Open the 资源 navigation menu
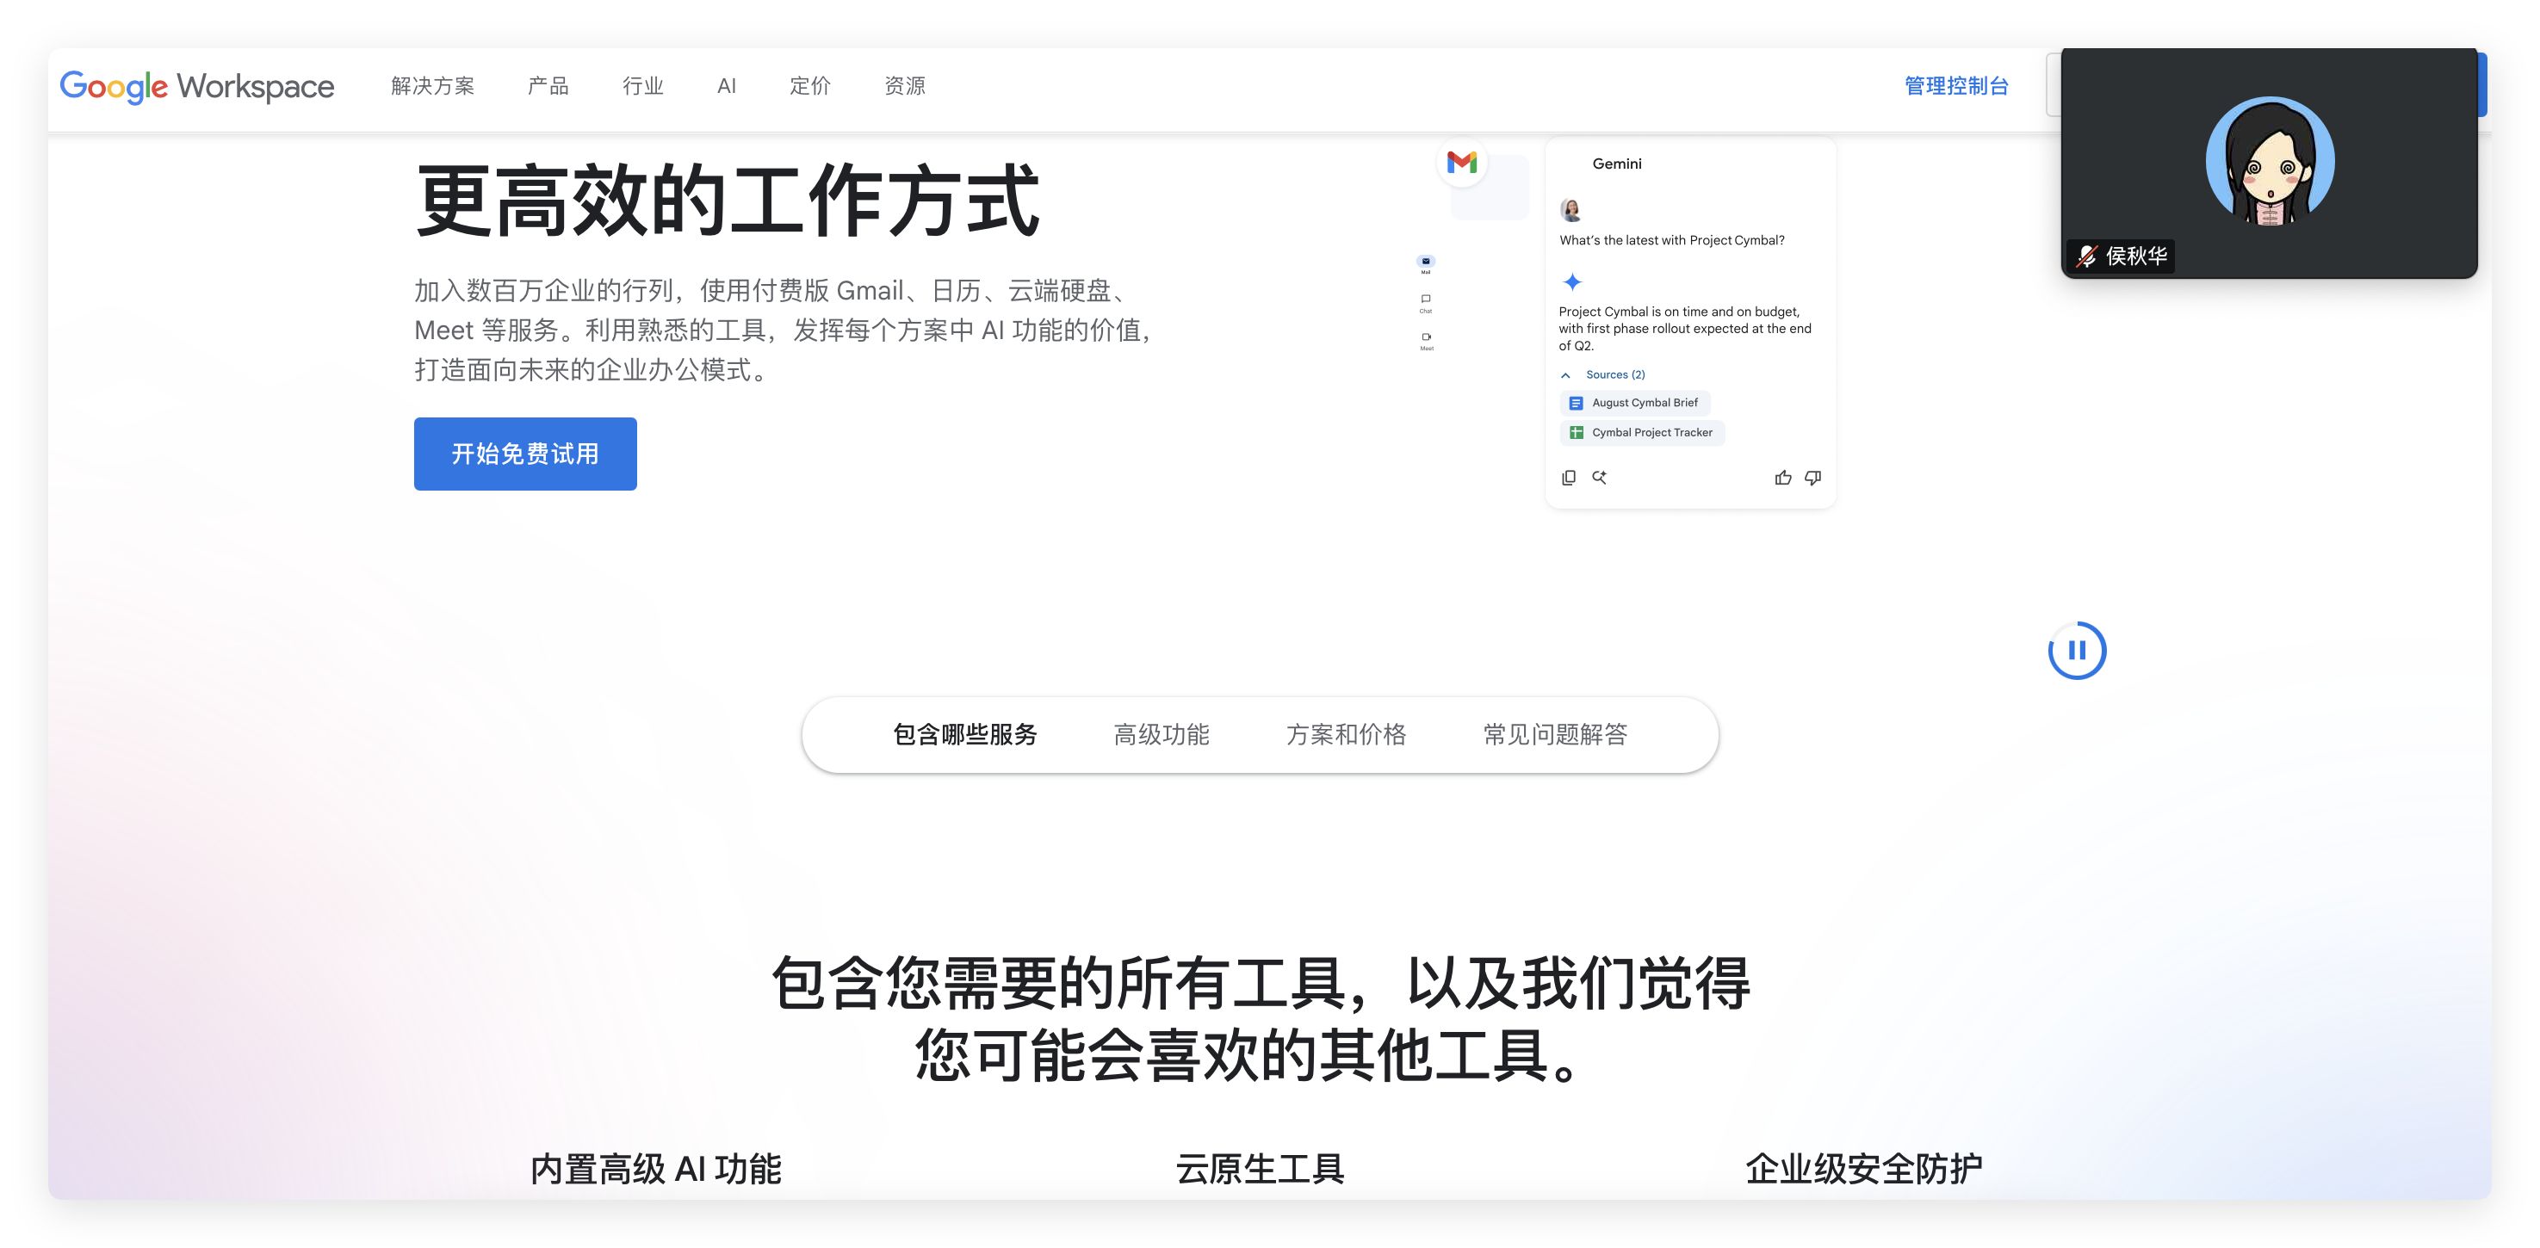The height and width of the screenshot is (1248, 2540). point(904,87)
